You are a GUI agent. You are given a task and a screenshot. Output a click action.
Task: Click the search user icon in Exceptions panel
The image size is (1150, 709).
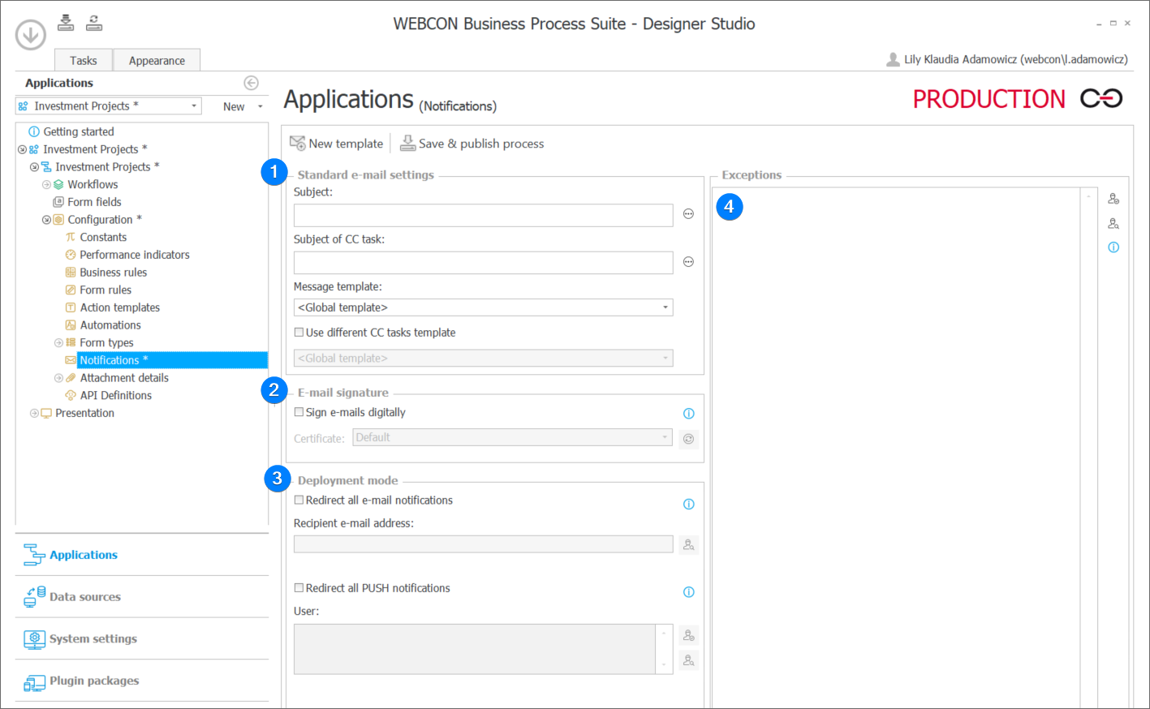pyautogui.click(x=1113, y=223)
